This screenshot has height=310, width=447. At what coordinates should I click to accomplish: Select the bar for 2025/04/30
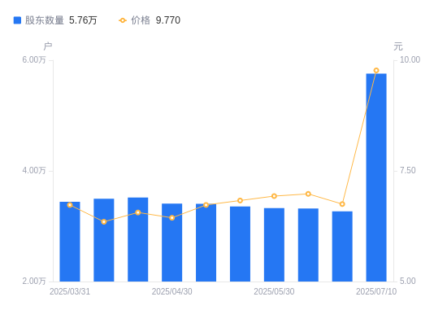click(172, 242)
